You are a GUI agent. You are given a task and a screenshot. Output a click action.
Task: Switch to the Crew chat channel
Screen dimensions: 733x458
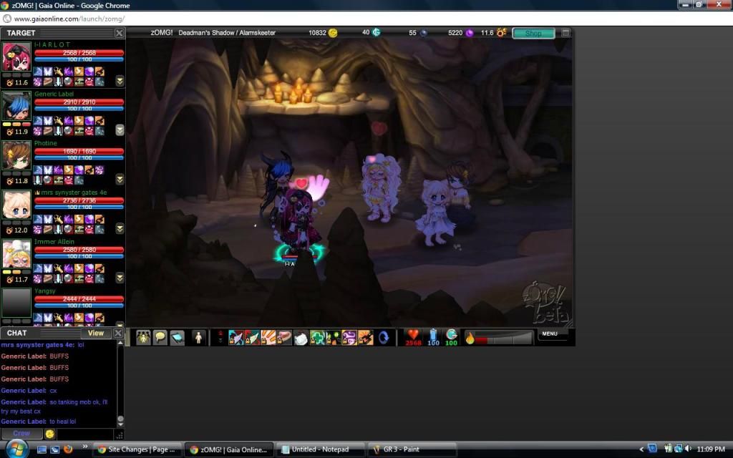click(21, 434)
